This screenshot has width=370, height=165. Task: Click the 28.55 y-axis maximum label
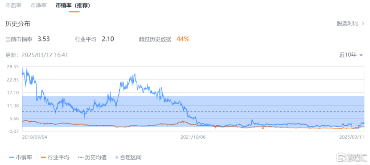[x=12, y=67]
